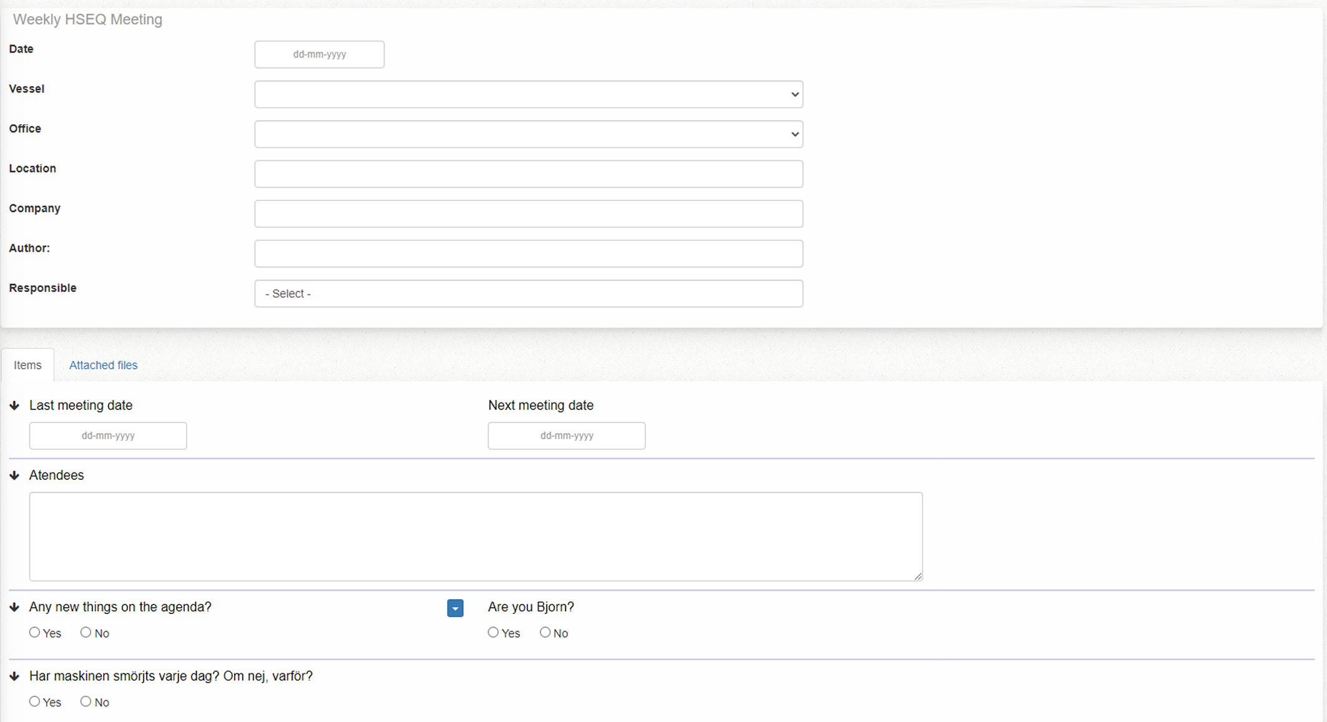Click arrow icon beside Atendees

(14, 476)
